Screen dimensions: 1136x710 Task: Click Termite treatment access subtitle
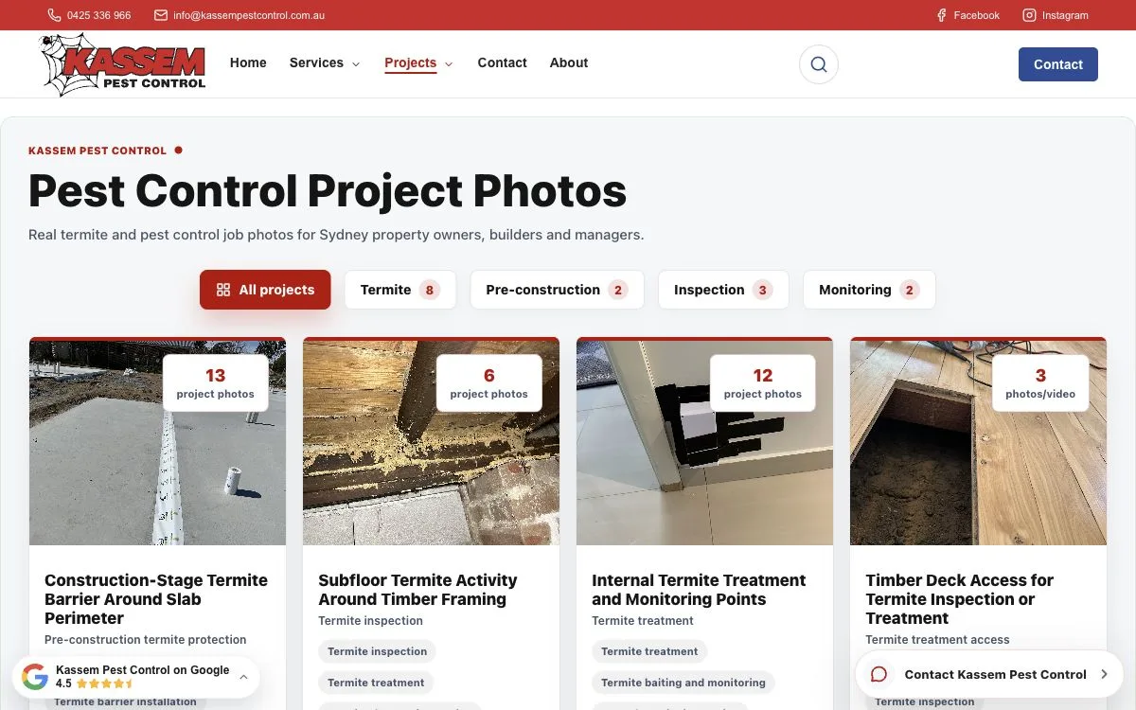coord(937,640)
